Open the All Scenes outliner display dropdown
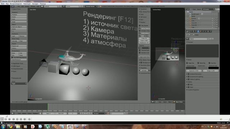The height and width of the screenshot is (129, 230). click(x=208, y=9)
